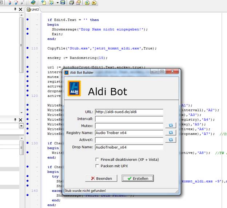Screen dimensions: 227x208
Task: Click the 'A7' string in the code
Action: point(206,134)
